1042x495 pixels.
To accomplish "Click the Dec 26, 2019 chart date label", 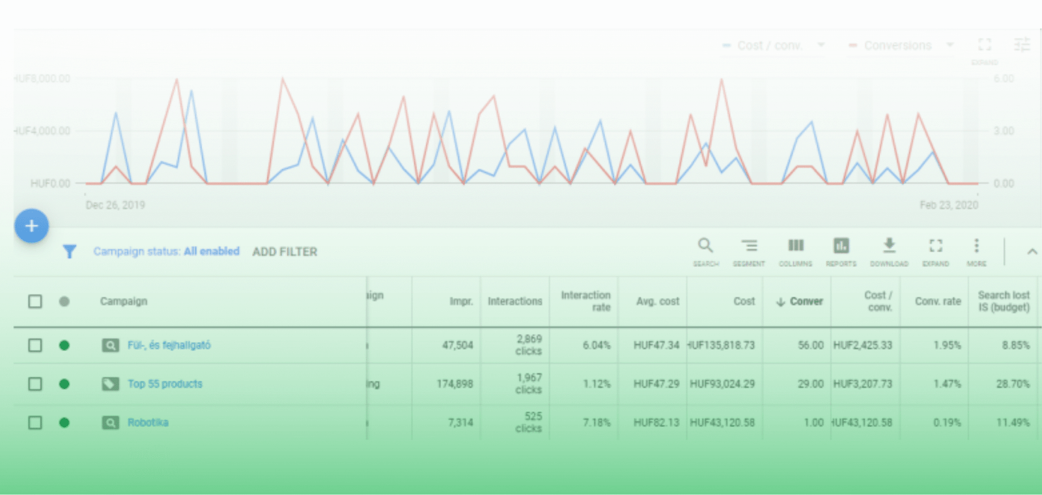I will pyautogui.click(x=115, y=205).
